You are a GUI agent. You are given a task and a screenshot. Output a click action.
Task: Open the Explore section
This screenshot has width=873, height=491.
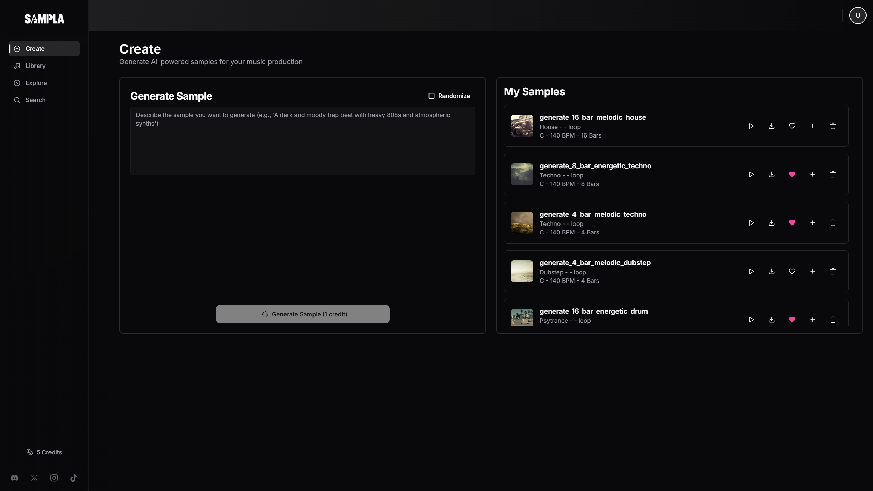click(36, 83)
